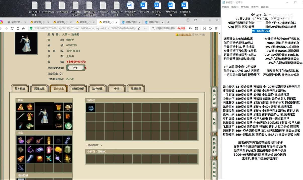This screenshot has width=303, height=180.
Task: Click the character portrait thumbnail at top
Action: coord(26,43)
